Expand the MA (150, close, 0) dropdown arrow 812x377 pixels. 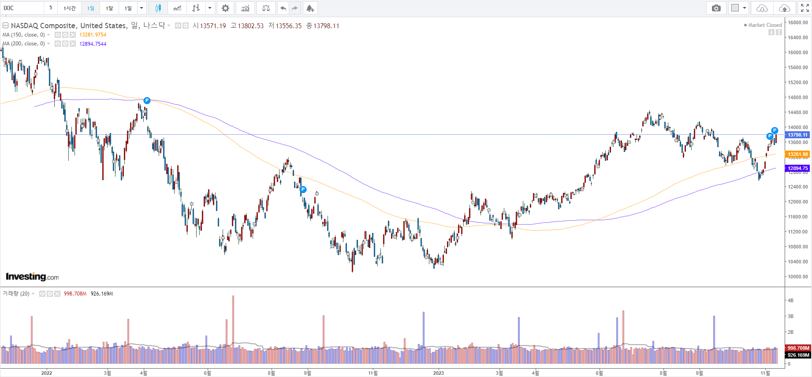click(48, 35)
